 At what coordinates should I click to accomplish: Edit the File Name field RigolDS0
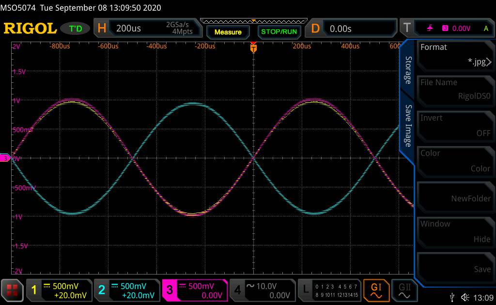pos(455,90)
